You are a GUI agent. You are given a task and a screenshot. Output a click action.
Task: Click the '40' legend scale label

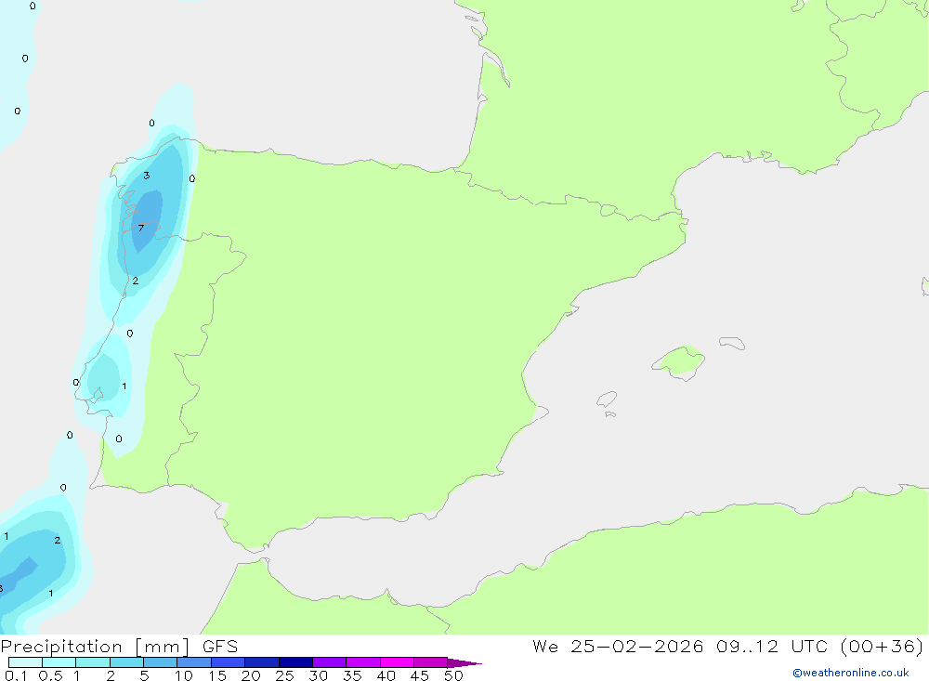click(386, 675)
